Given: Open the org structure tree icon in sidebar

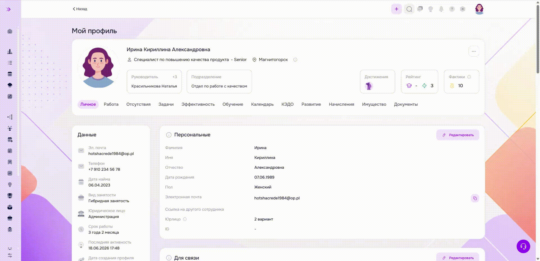Looking at the screenshot, I should (x=10, y=117).
